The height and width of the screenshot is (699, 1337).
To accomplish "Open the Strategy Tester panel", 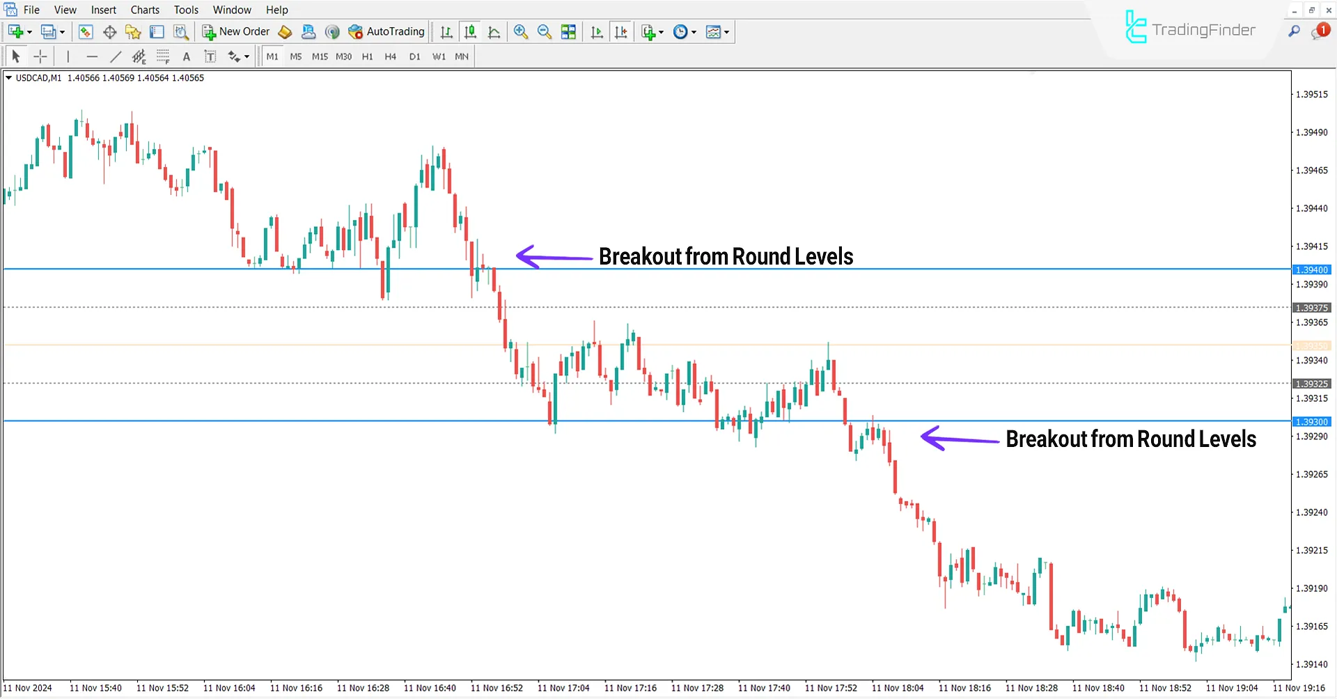I will click(x=181, y=31).
